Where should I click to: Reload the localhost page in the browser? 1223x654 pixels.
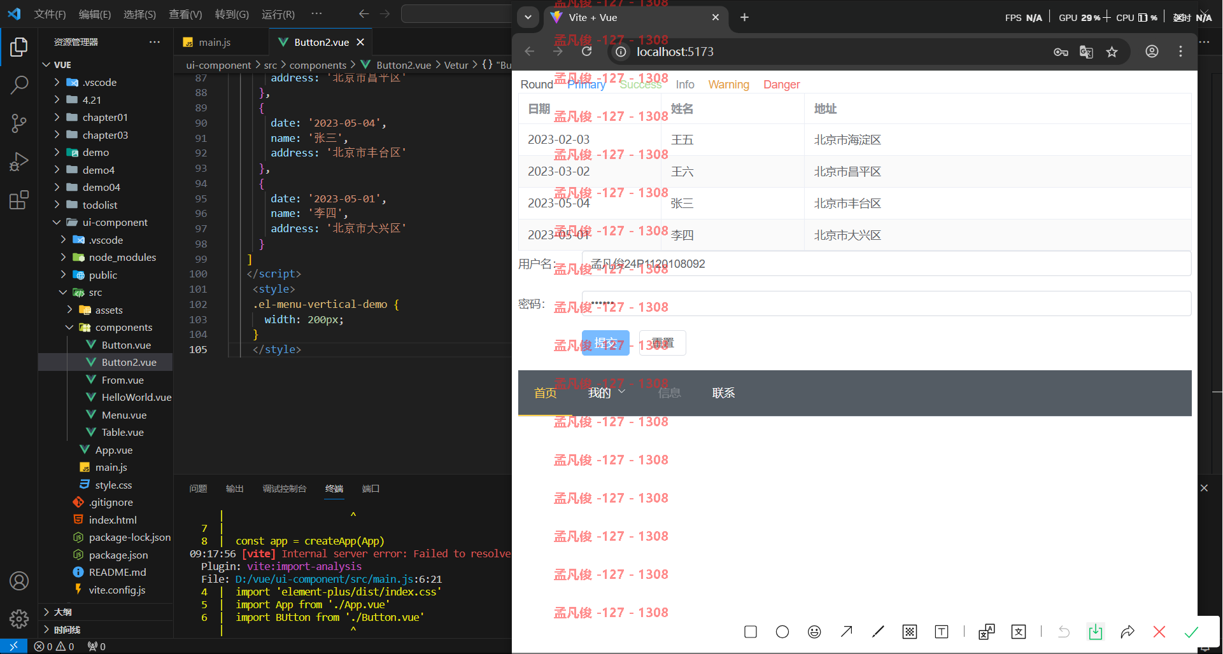tap(587, 52)
